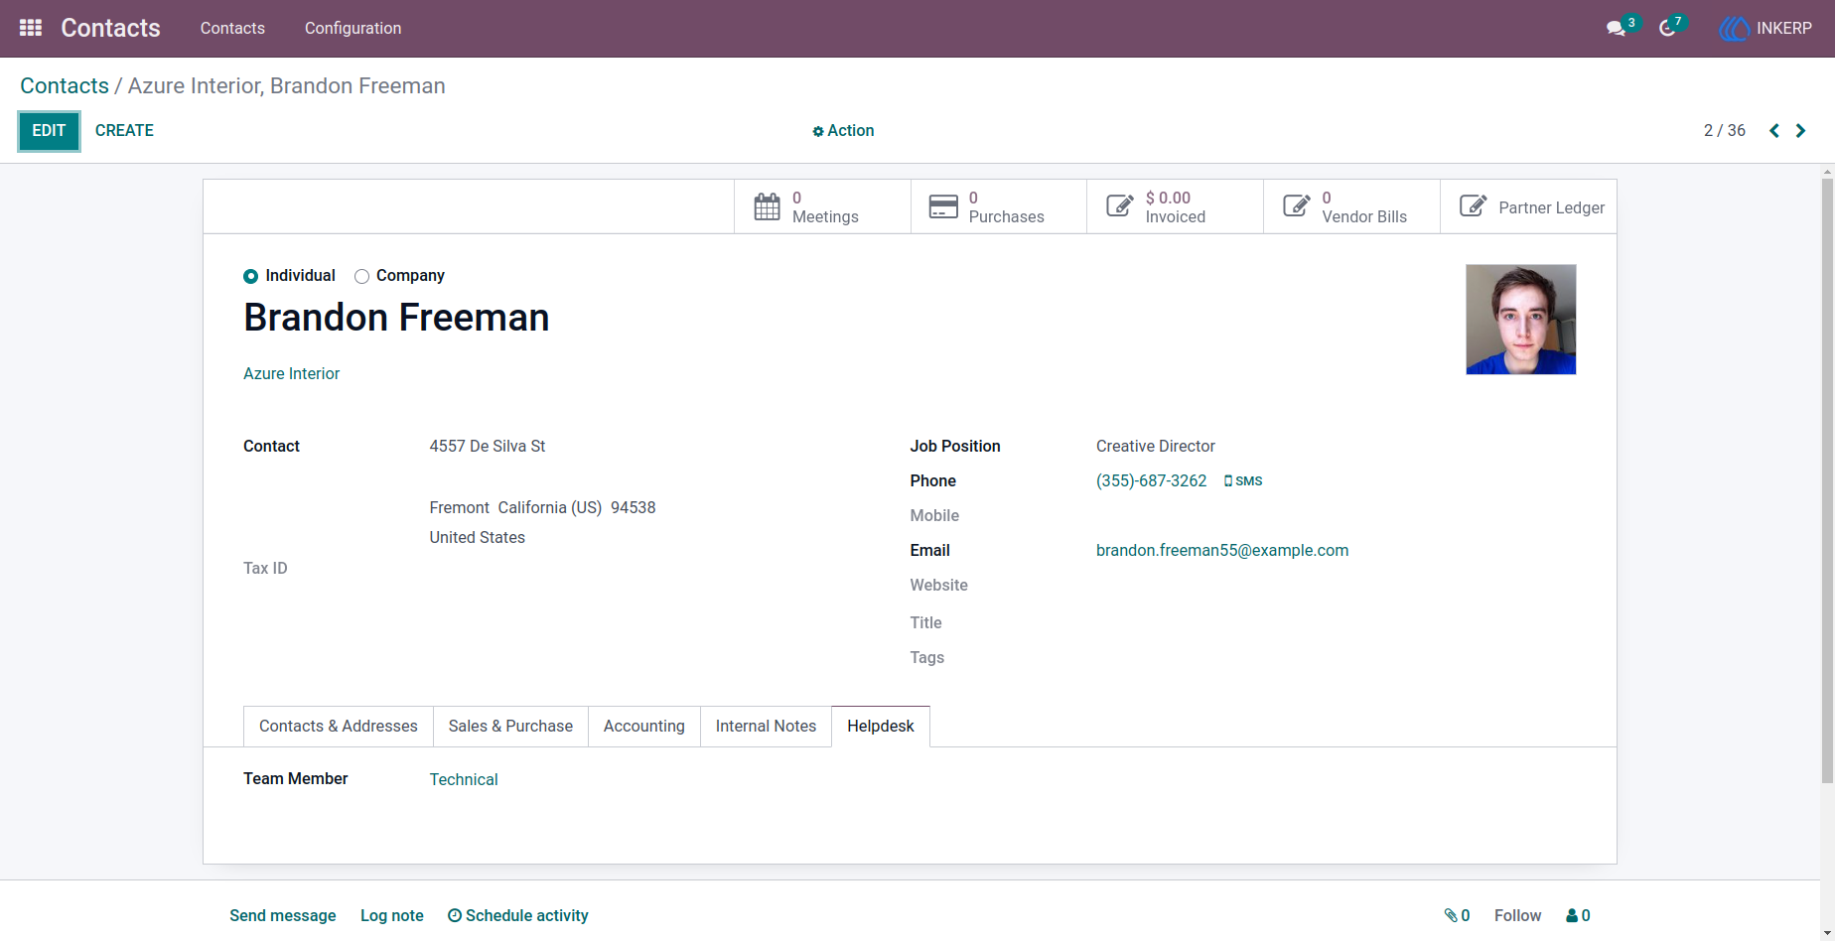Switch to the Sales & Purchase tab
This screenshot has height=941, width=1835.
(x=510, y=726)
